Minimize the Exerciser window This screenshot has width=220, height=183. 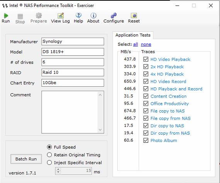177,6
